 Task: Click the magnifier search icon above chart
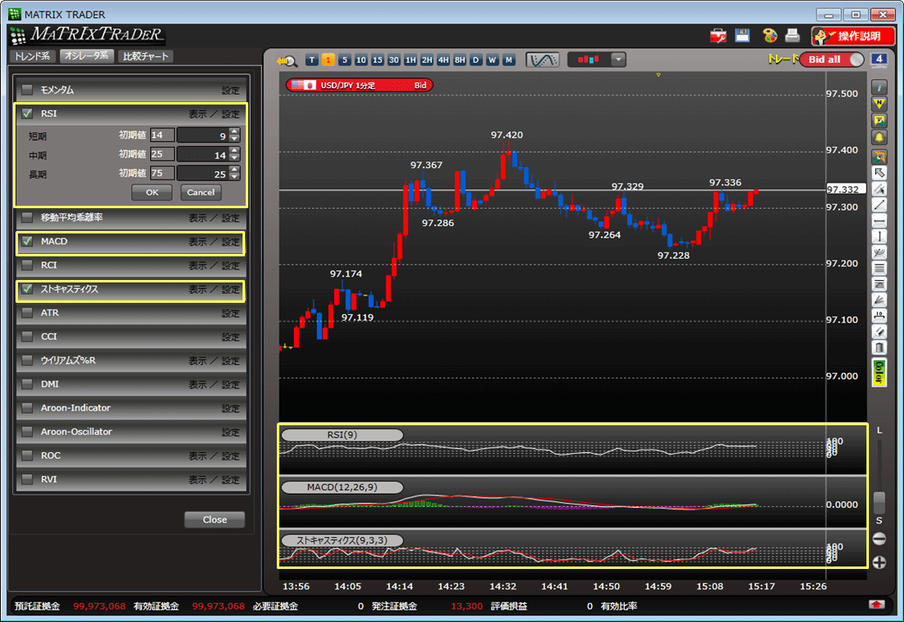[287, 60]
